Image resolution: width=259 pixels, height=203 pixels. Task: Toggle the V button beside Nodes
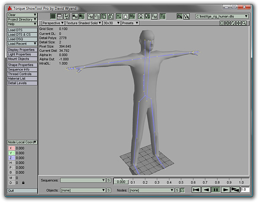point(182,190)
